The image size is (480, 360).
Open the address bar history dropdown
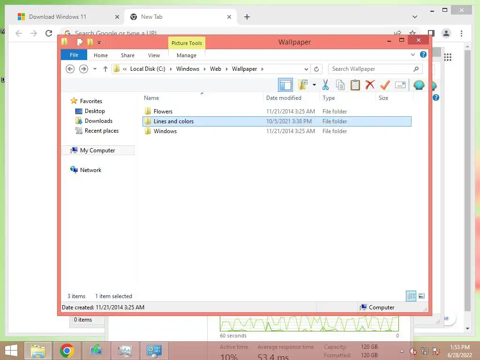pyautogui.click(x=306, y=69)
